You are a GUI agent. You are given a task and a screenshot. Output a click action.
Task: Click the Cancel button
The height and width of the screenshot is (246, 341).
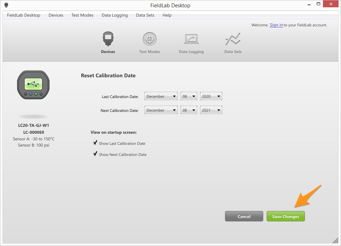pyautogui.click(x=244, y=216)
